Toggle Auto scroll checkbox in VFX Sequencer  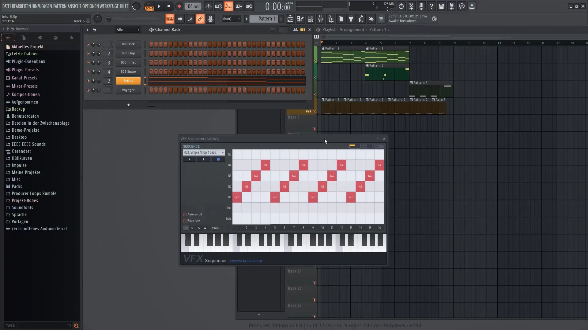pyautogui.click(x=185, y=215)
